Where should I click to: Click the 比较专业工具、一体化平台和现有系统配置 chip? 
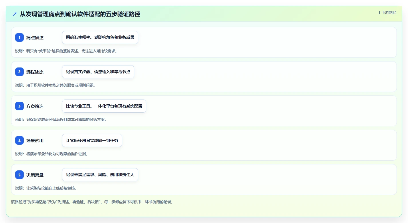coord(104,106)
